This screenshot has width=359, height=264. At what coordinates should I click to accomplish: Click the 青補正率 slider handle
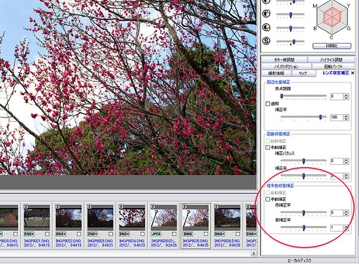pyautogui.click(x=304, y=227)
